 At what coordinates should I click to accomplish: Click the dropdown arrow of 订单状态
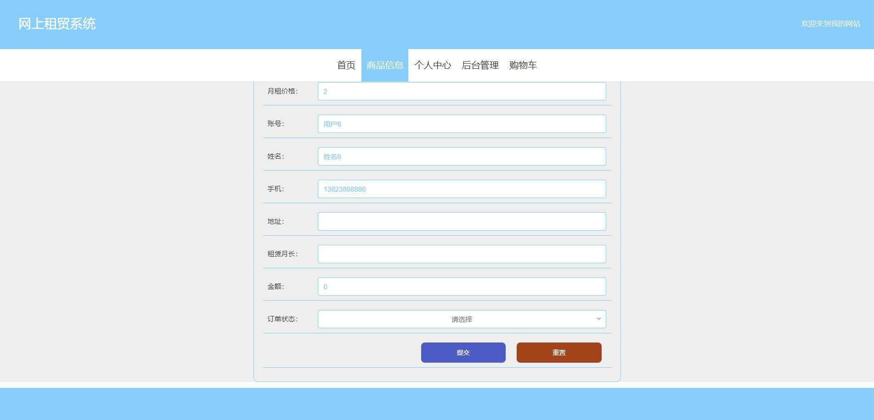598,319
